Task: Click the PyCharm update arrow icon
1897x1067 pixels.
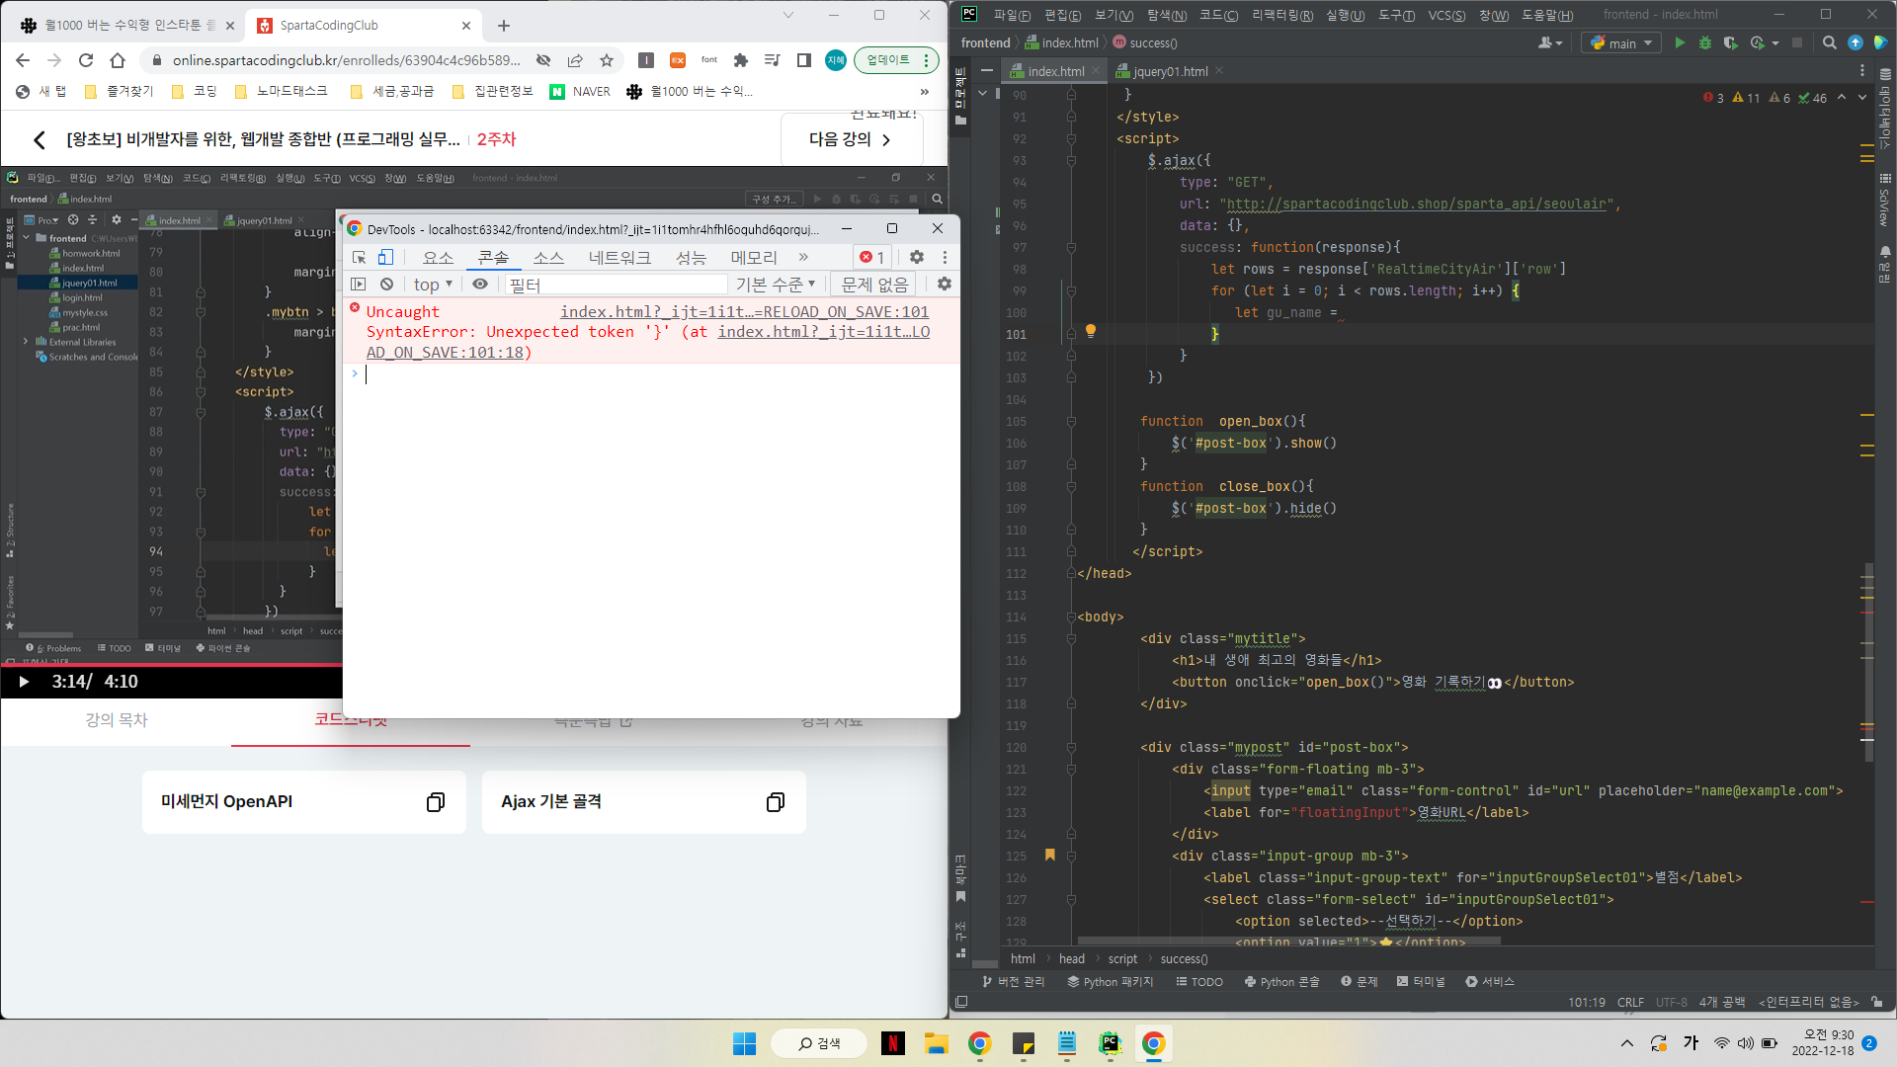Action: pyautogui.click(x=1855, y=42)
